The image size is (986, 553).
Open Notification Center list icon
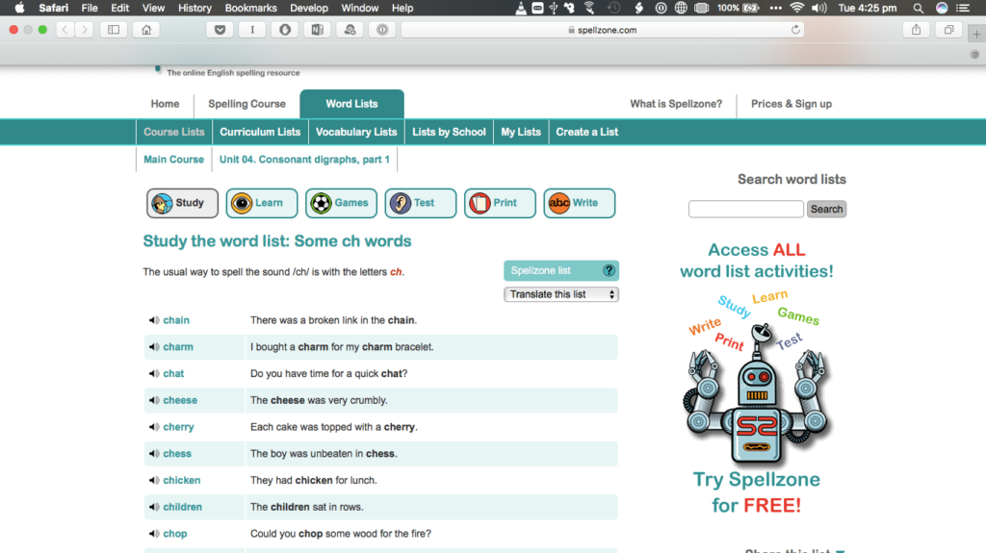pyautogui.click(x=963, y=8)
